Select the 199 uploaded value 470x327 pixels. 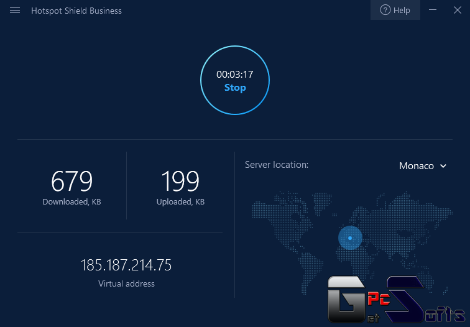click(180, 181)
